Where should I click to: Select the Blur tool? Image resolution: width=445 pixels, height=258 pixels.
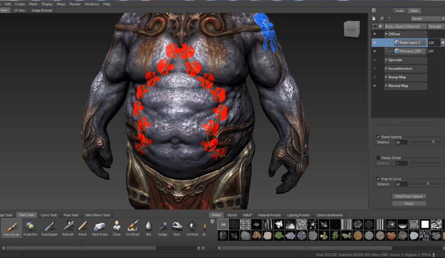click(x=148, y=228)
